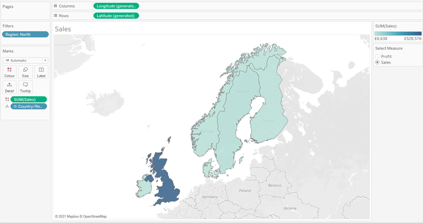Viewport: 423px width, 223px height.
Task: Click the Sales worksheet title
Action: tap(63, 29)
